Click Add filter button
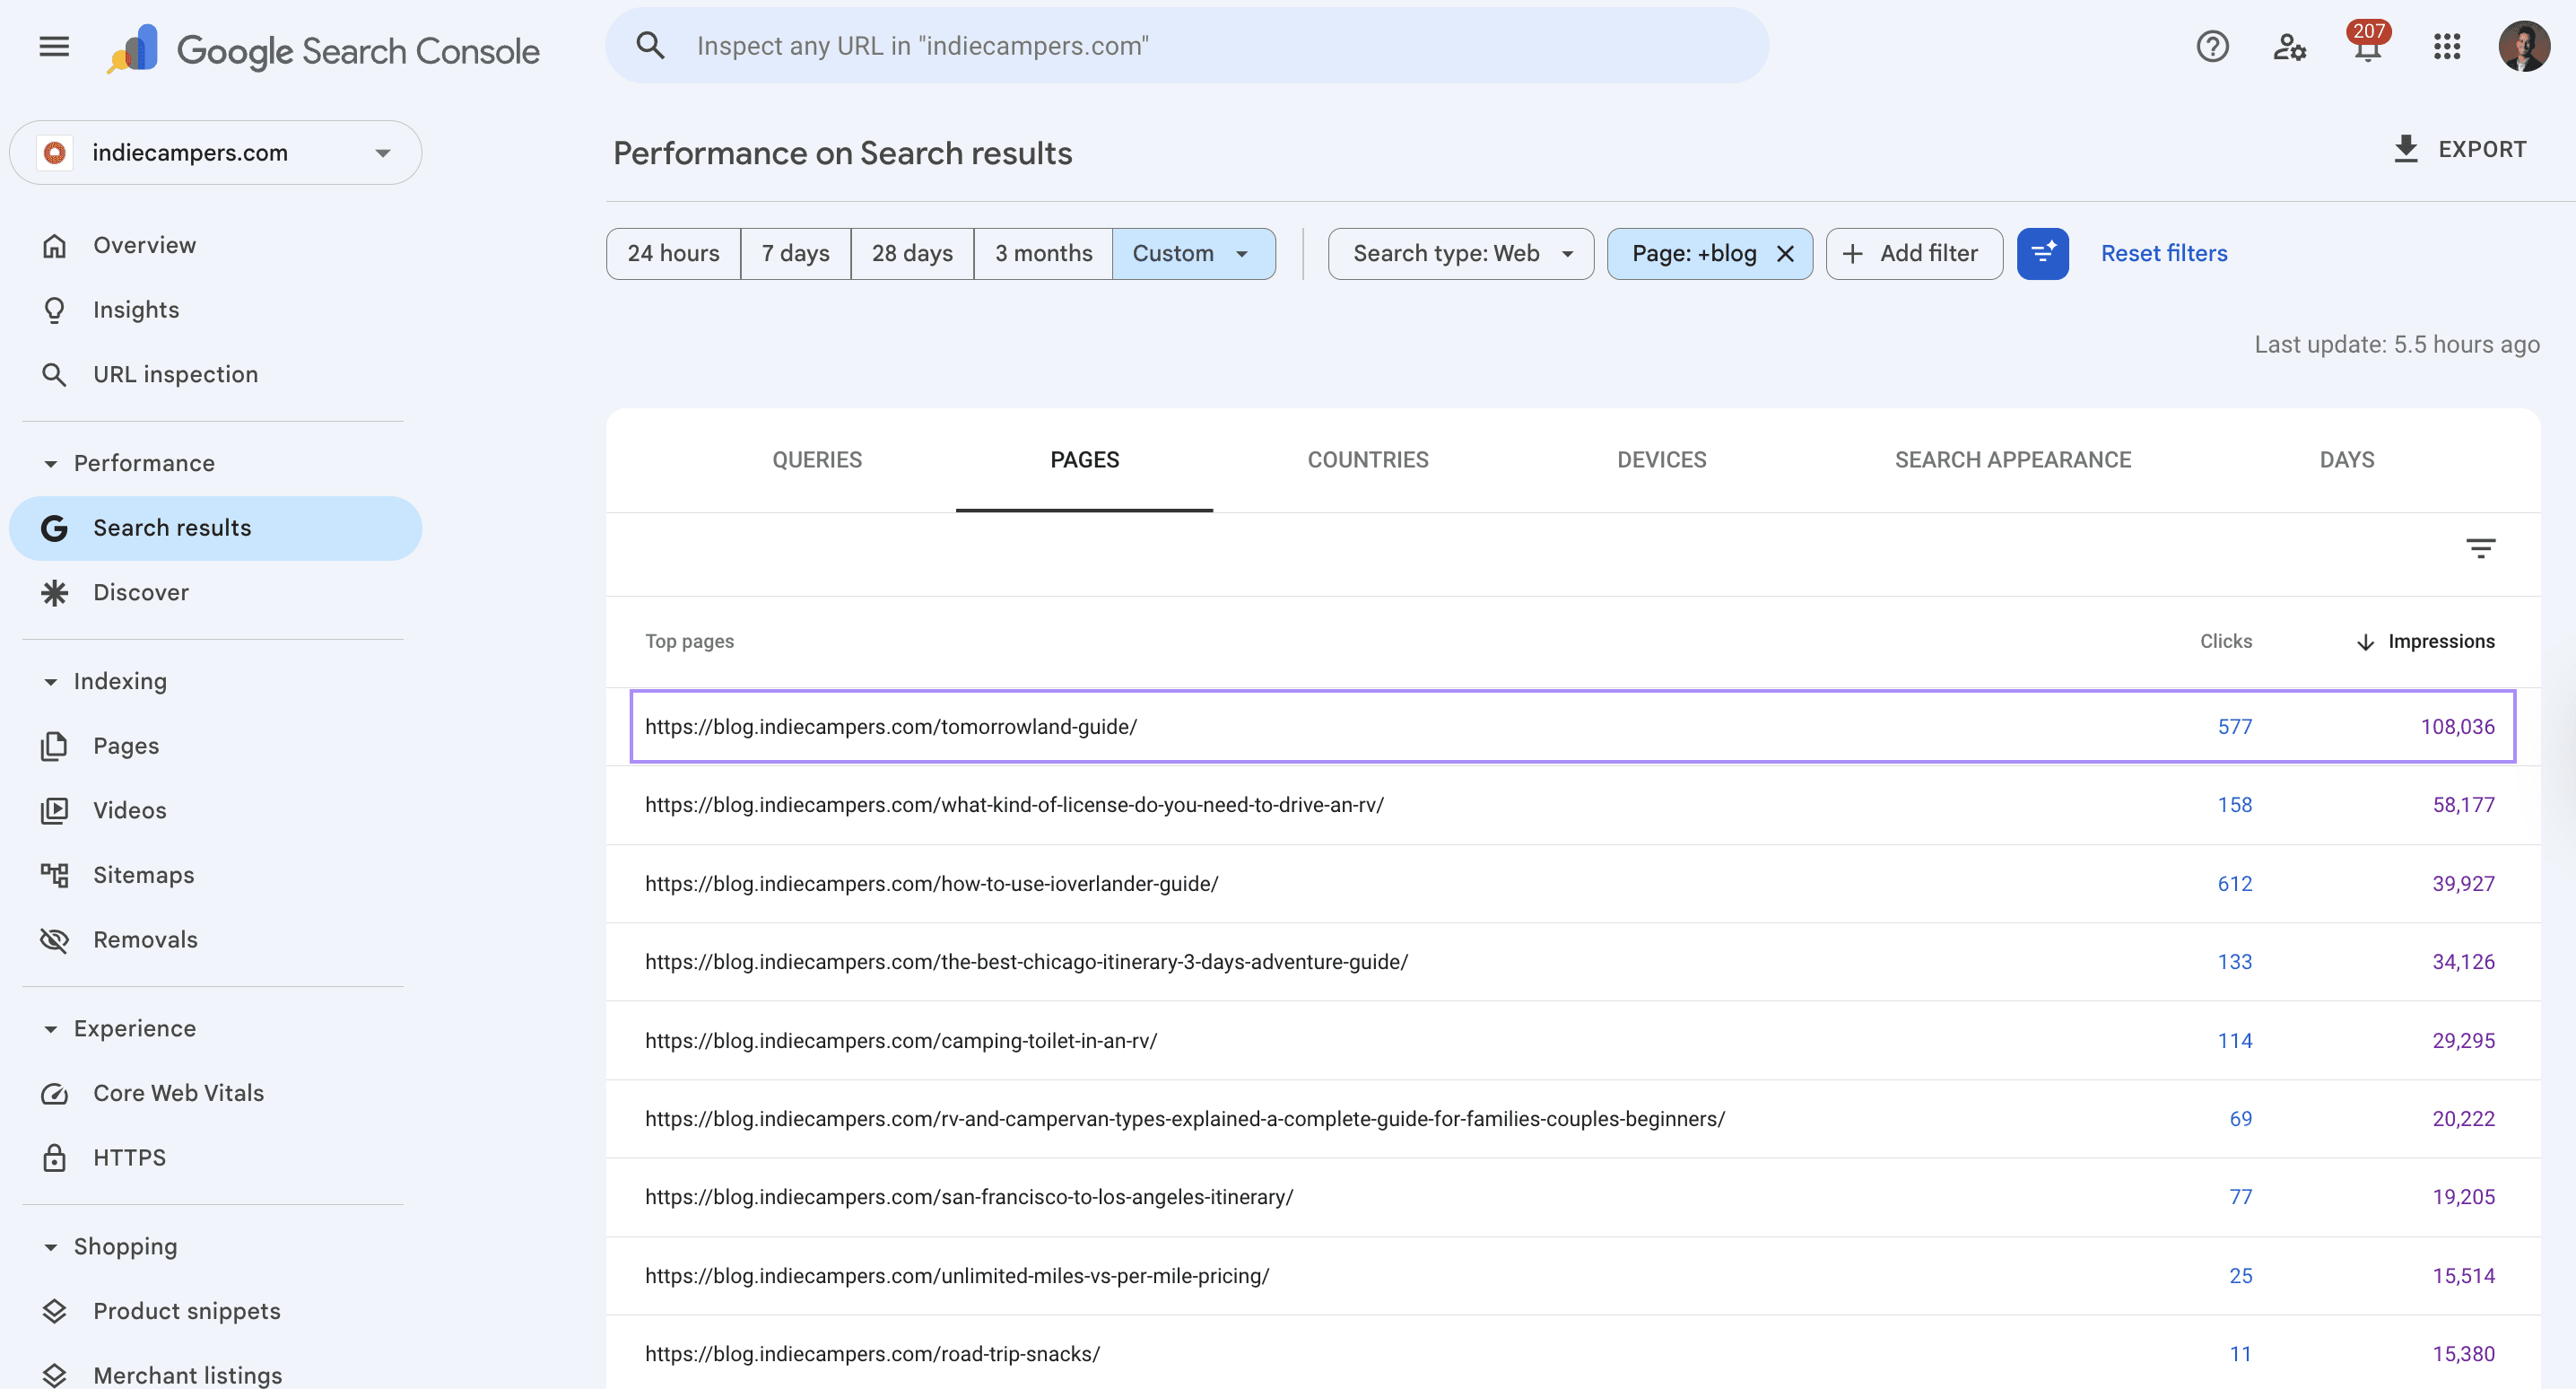2576x1389 pixels. (x=1913, y=253)
